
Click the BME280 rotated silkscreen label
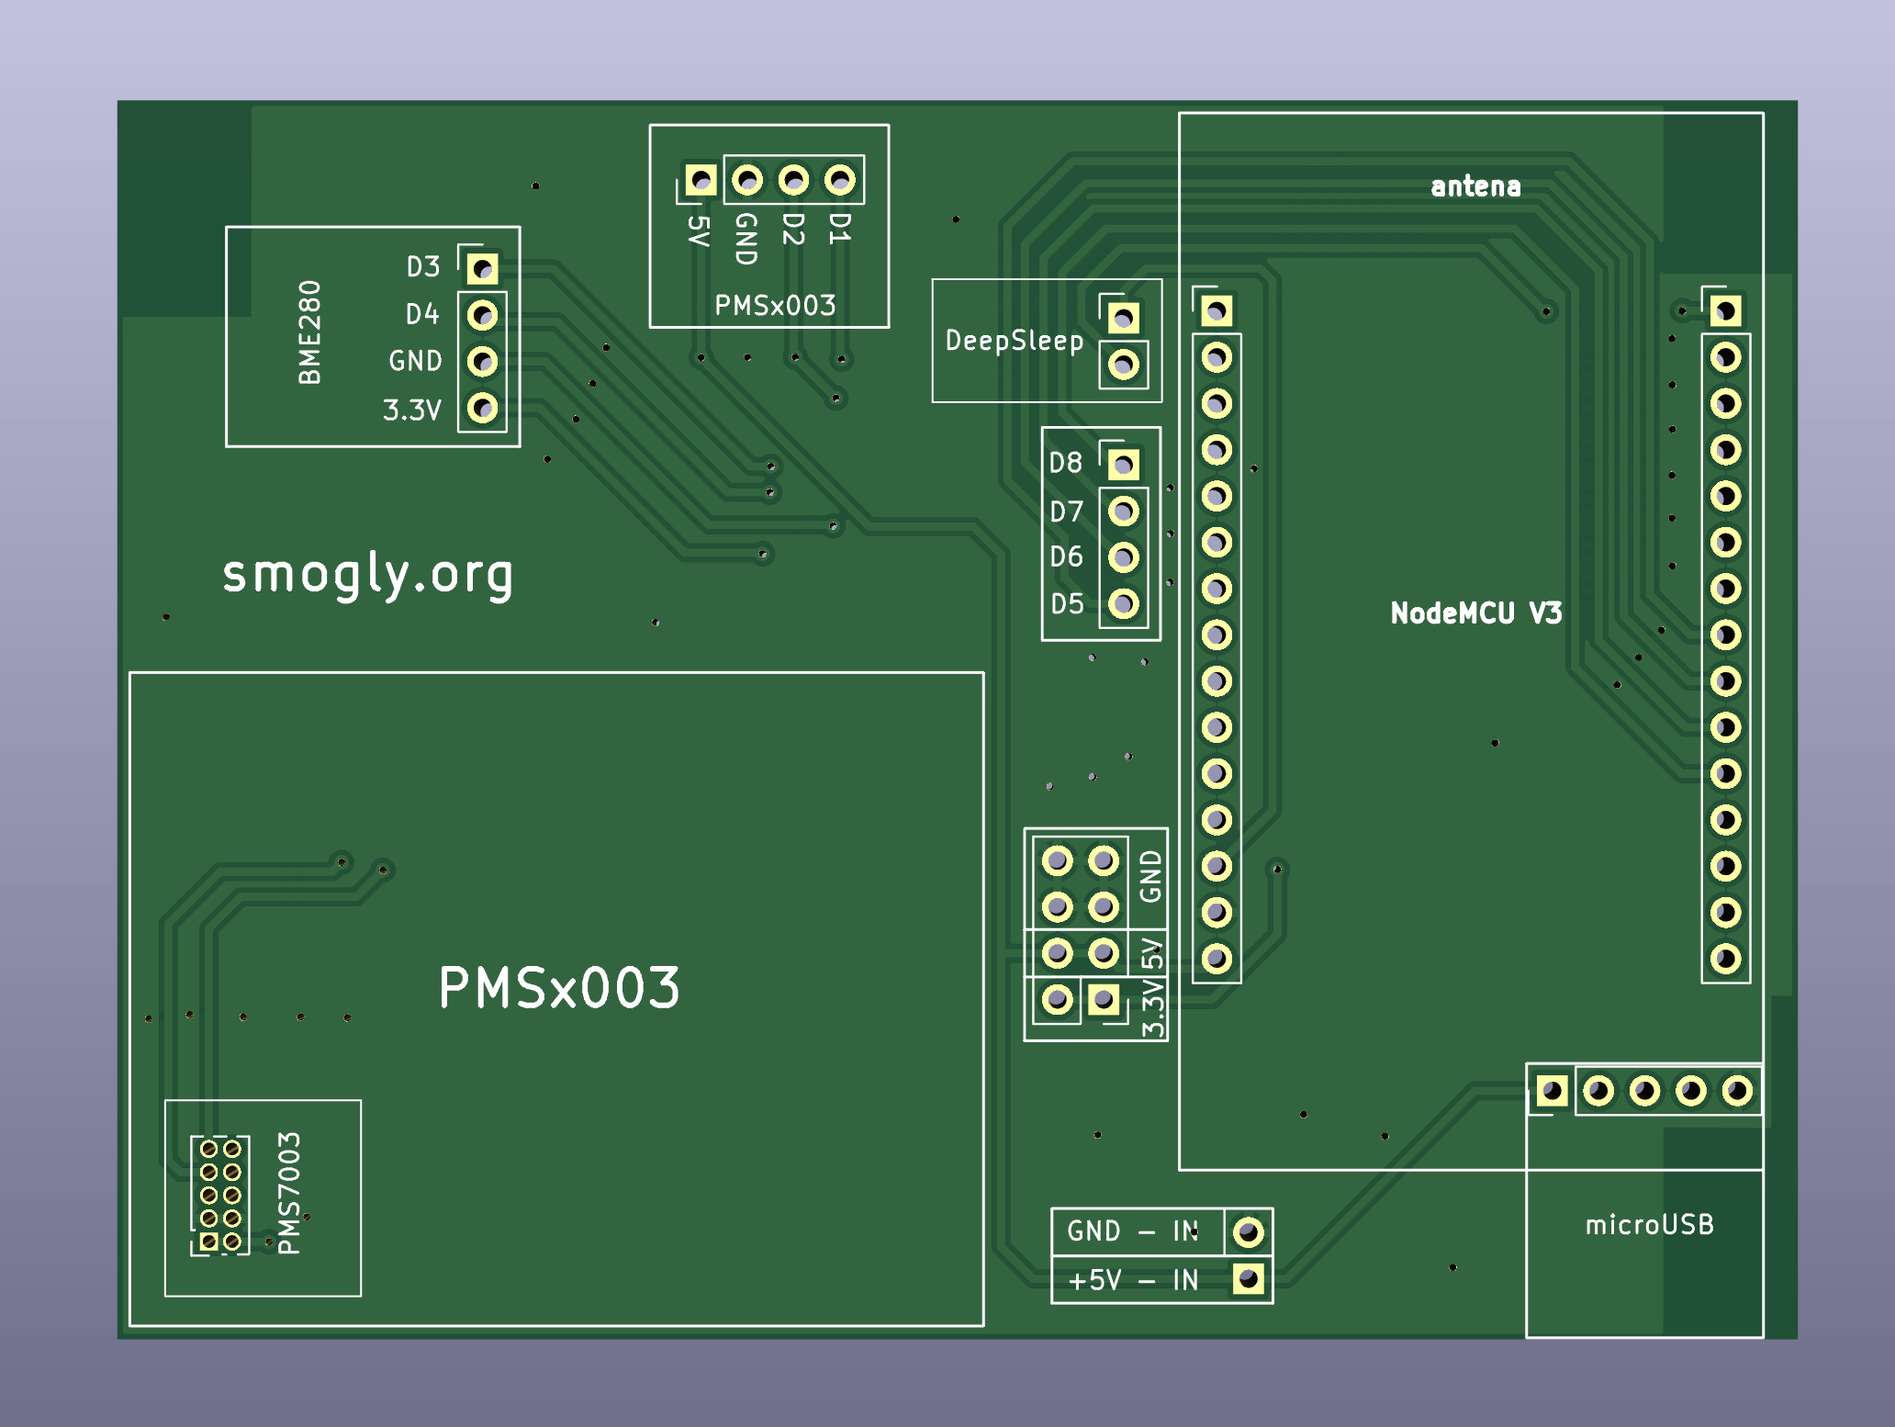point(310,332)
